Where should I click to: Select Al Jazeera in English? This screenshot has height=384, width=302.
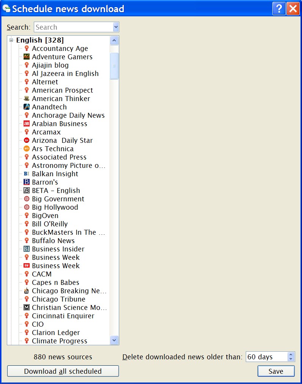coord(65,73)
